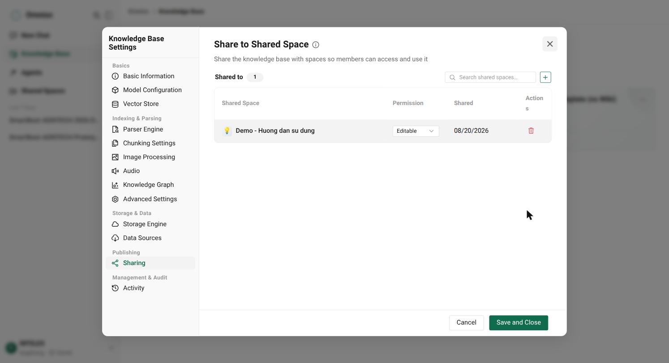Go to Model Configuration section
The width and height of the screenshot is (669, 363).
tap(150, 90)
